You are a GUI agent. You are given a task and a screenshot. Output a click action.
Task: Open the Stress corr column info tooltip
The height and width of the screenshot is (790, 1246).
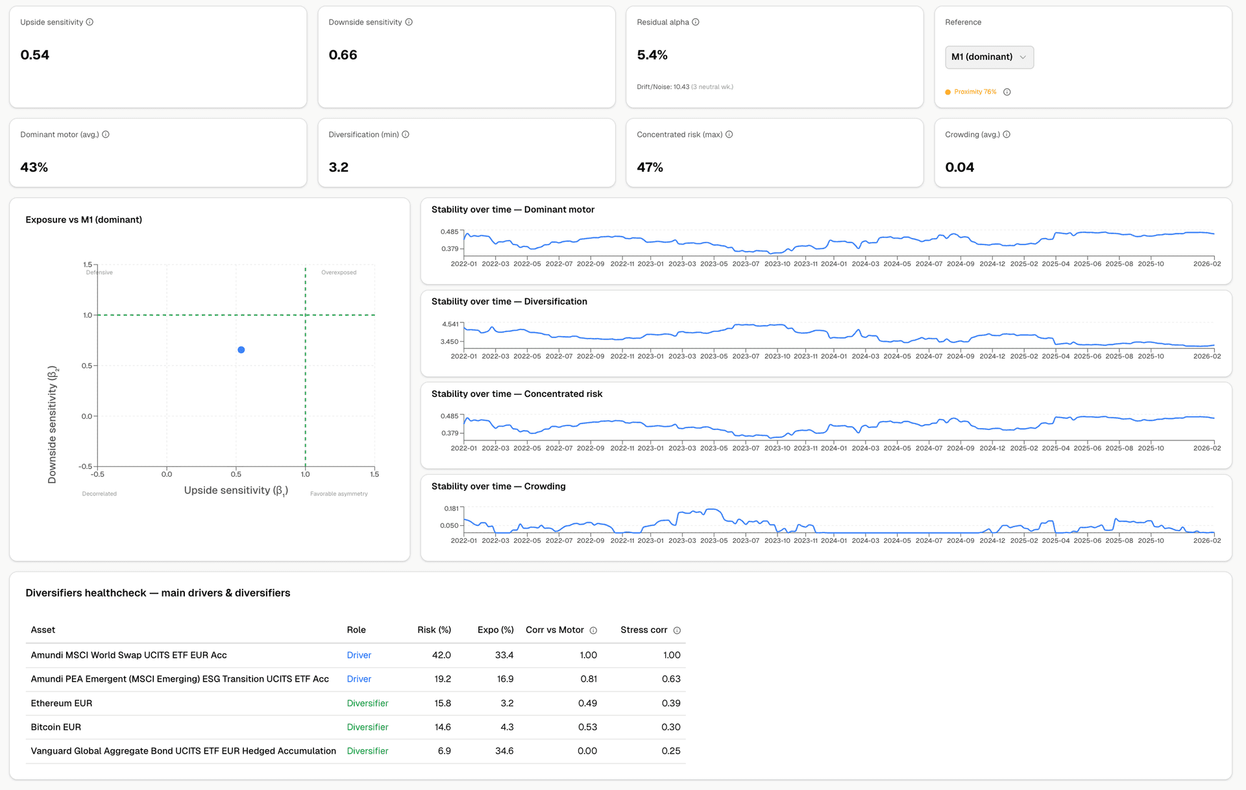click(x=678, y=630)
